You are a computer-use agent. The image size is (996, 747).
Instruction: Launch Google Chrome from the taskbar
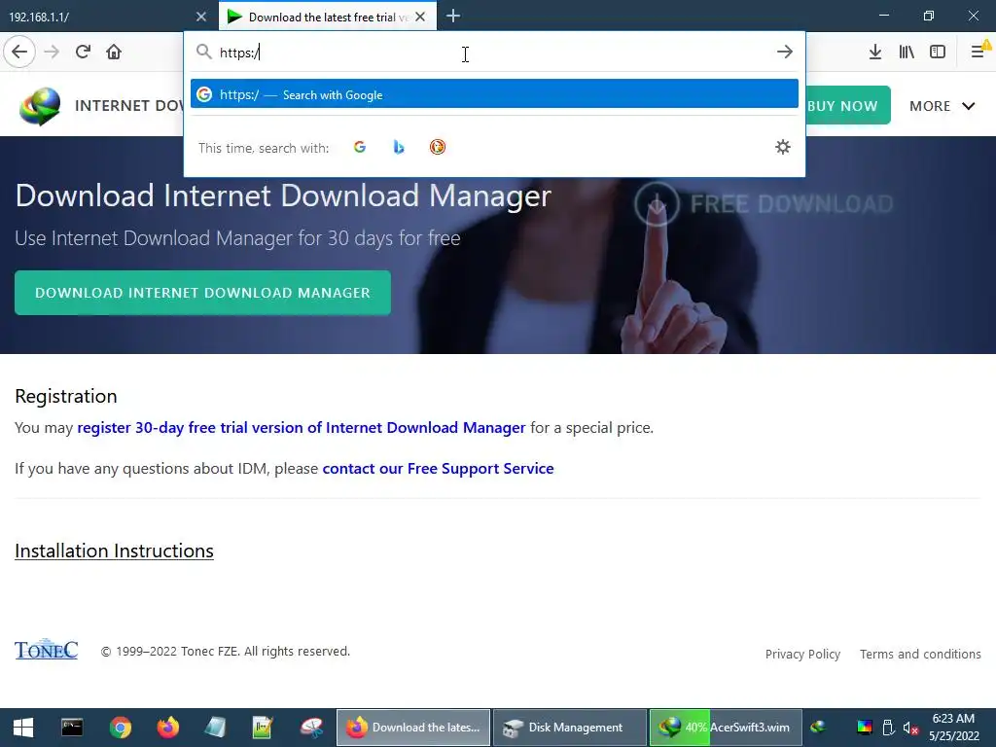click(x=120, y=728)
